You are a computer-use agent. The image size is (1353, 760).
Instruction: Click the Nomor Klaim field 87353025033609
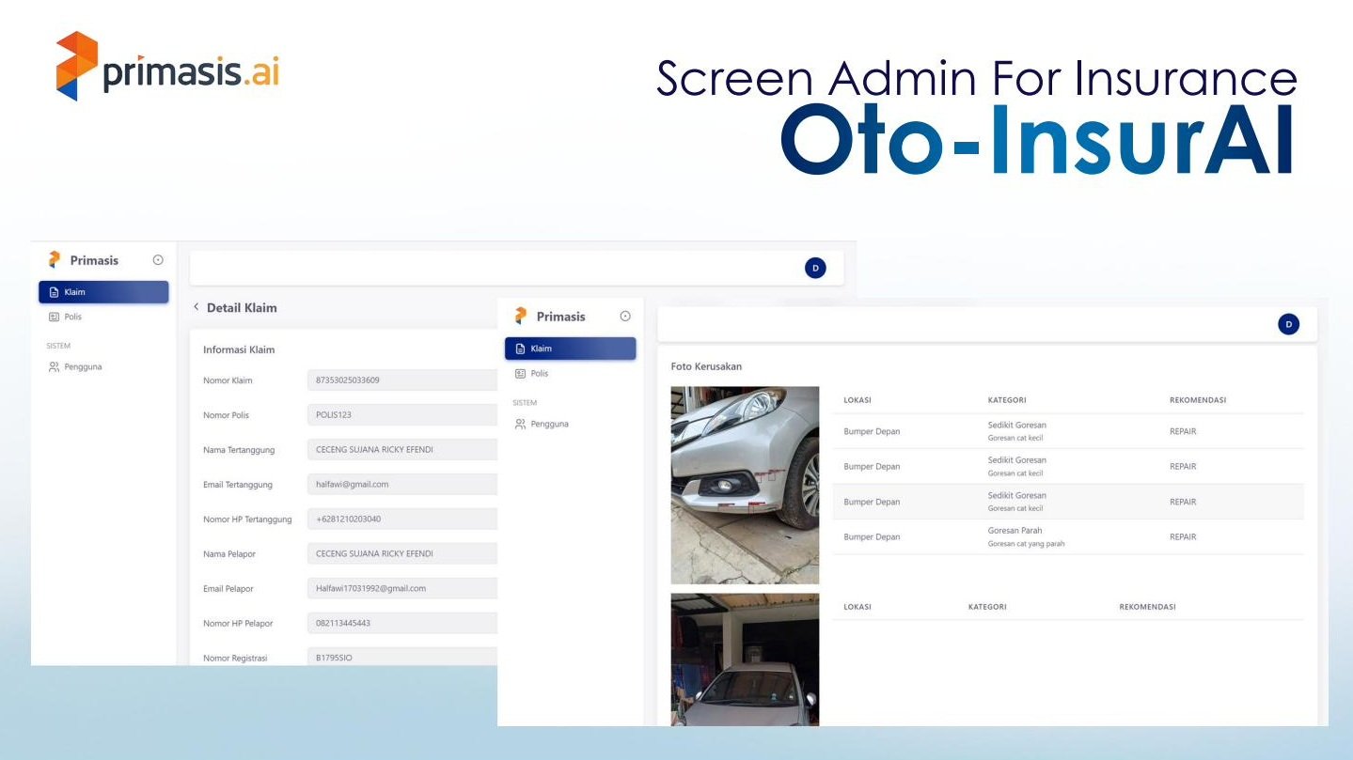click(x=402, y=380)
